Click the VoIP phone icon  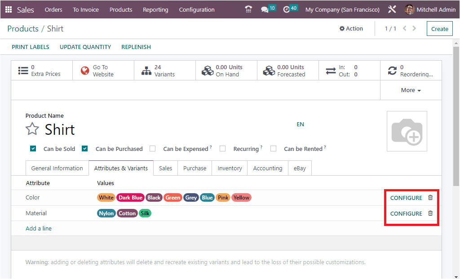click(x=248, y=9)
